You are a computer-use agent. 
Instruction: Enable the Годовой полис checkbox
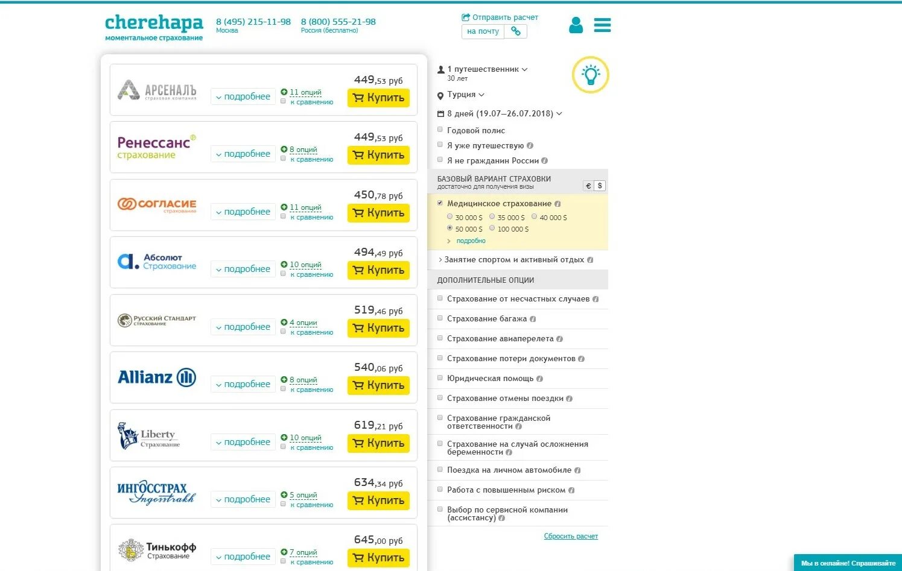point(440,130)
